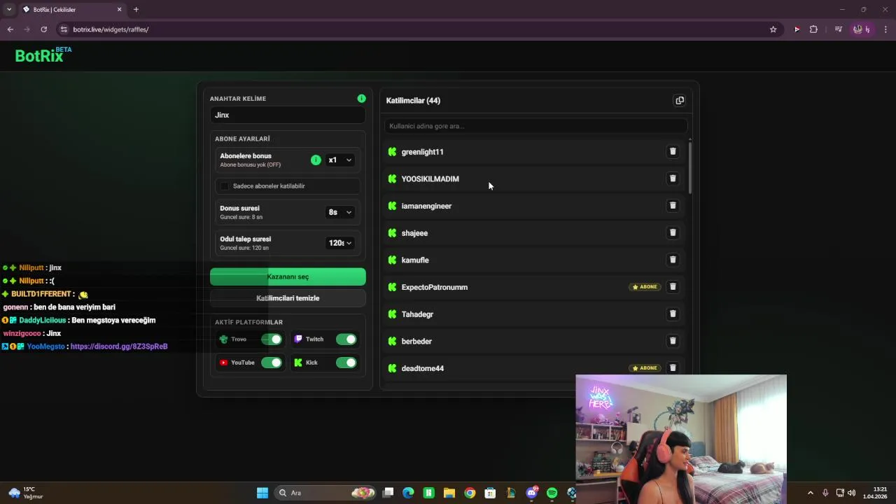
Task: Toggle the Twitch platform switch
Action: click(x=346, y=339)
